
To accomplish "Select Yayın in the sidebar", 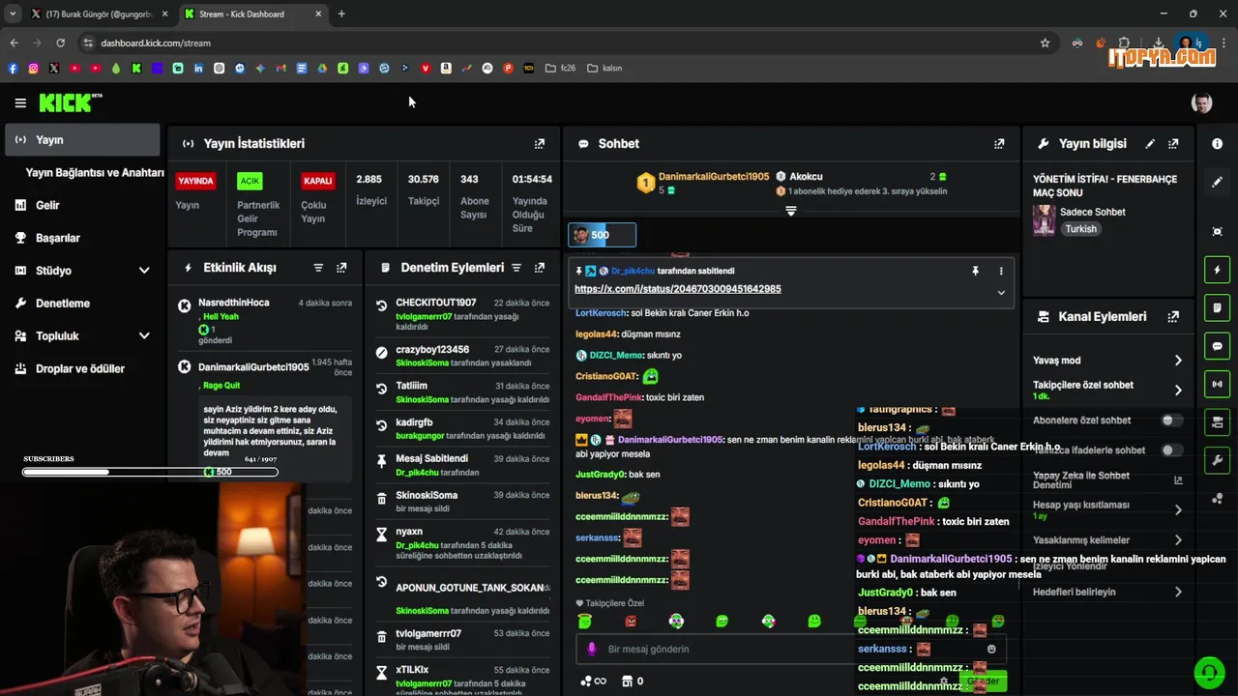I will click(x=82, y=140).
